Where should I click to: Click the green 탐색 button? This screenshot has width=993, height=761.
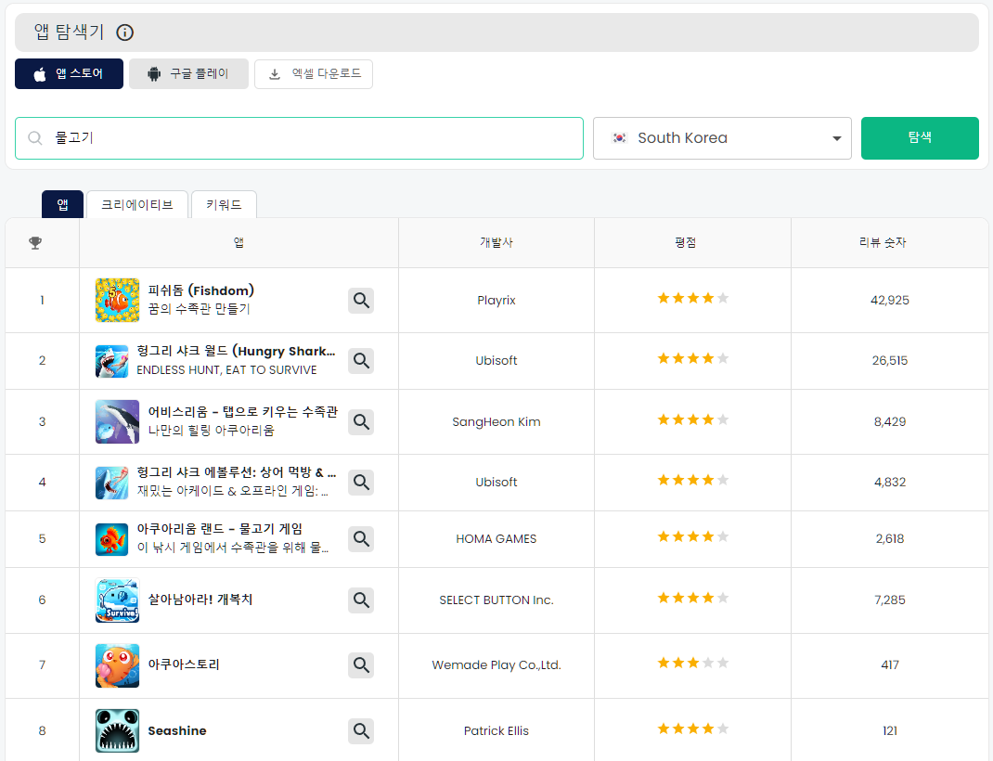click(920, 138)
